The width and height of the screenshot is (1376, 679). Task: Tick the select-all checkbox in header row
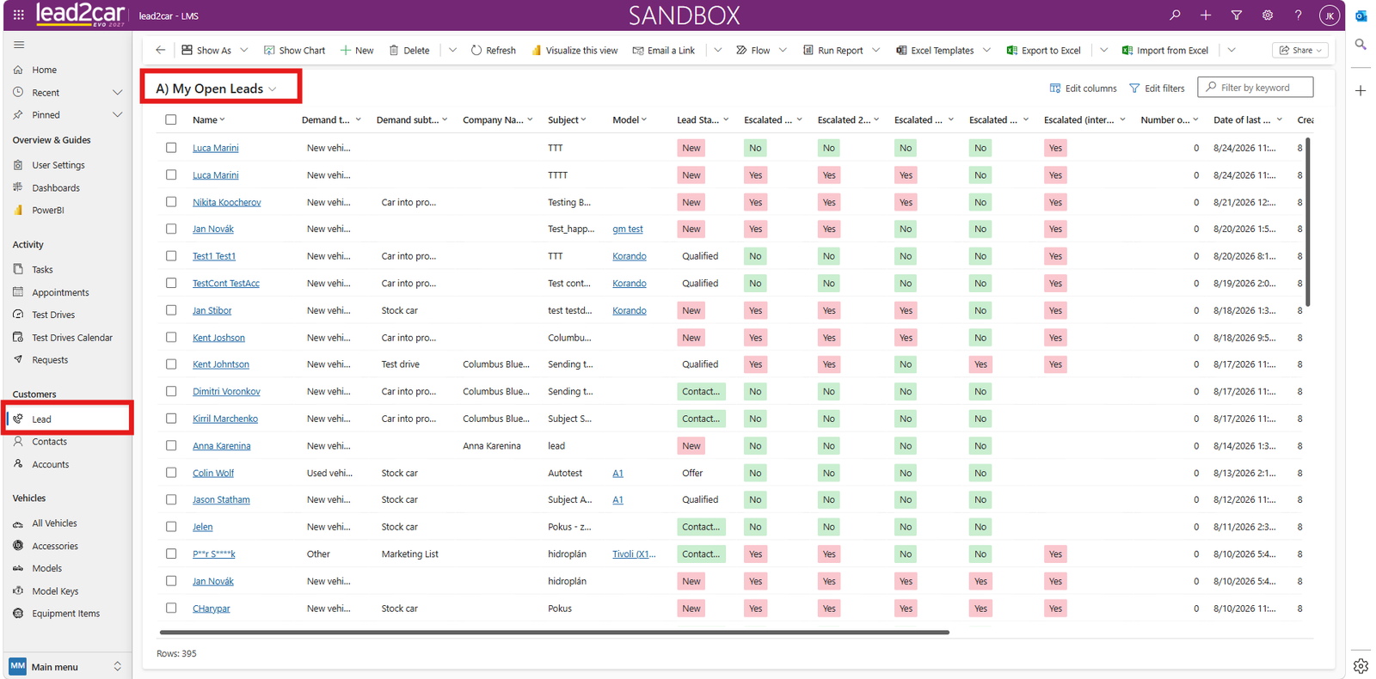(x=171, y=120)
